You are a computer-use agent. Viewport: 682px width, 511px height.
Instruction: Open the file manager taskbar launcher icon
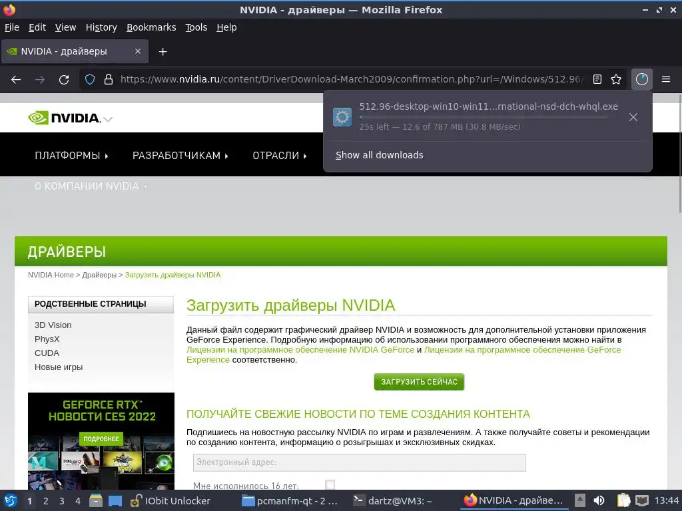[x=96, y=500]
